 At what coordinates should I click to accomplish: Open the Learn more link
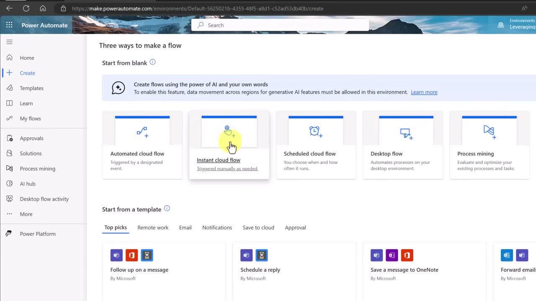(424, 92)
